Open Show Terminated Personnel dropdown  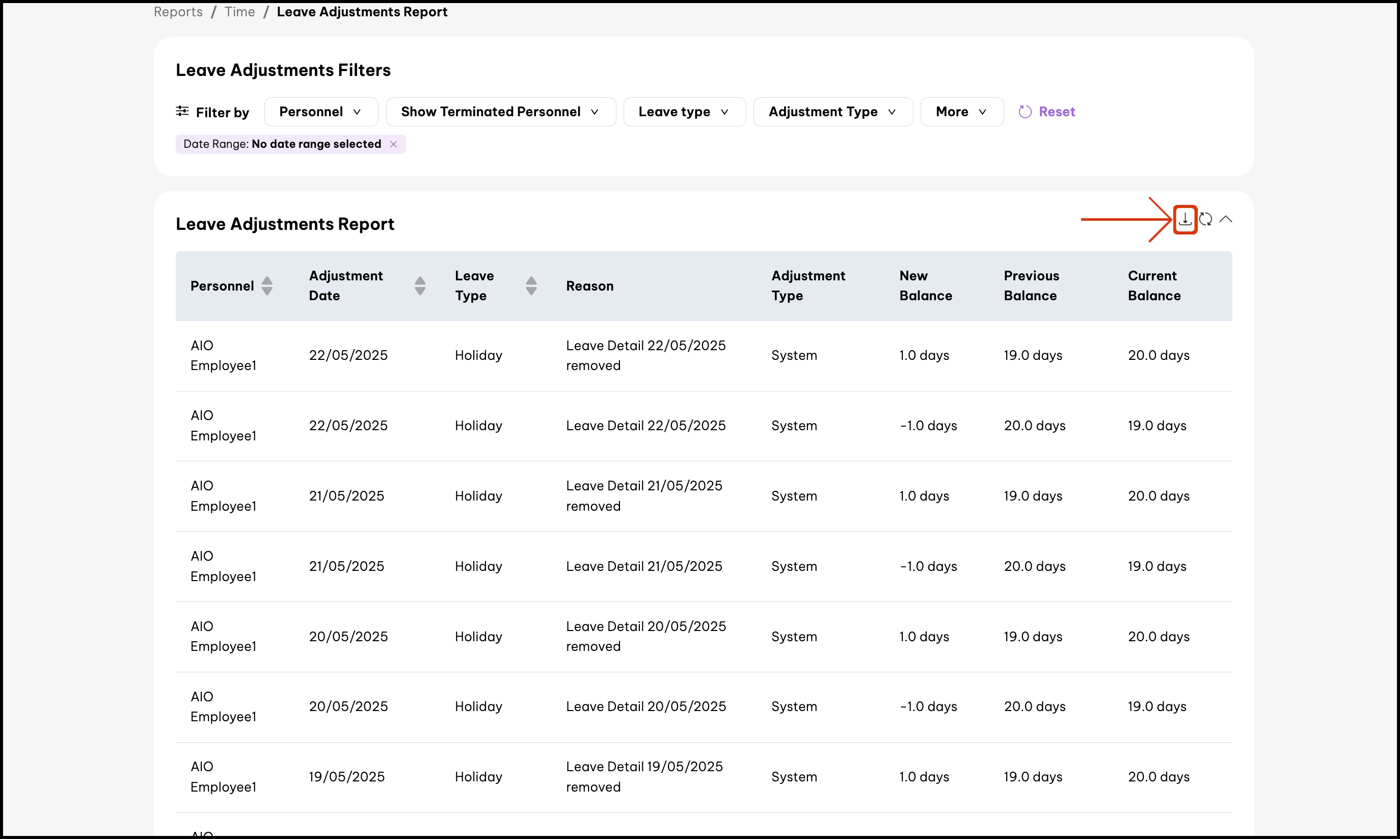500,112
